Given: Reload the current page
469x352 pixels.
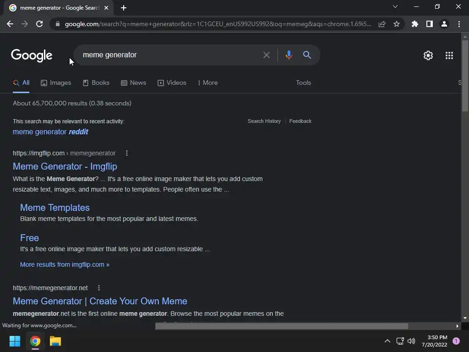Looking at the screenshot, I should pyautogui.click(x=39, y=24).
